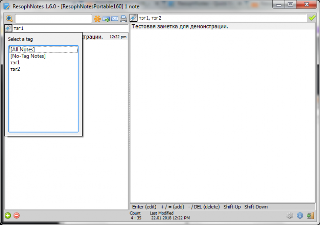
Task: Toggle the tag filter icon beside тэг1
Action: pyautogui.click(x=8, y=28)
